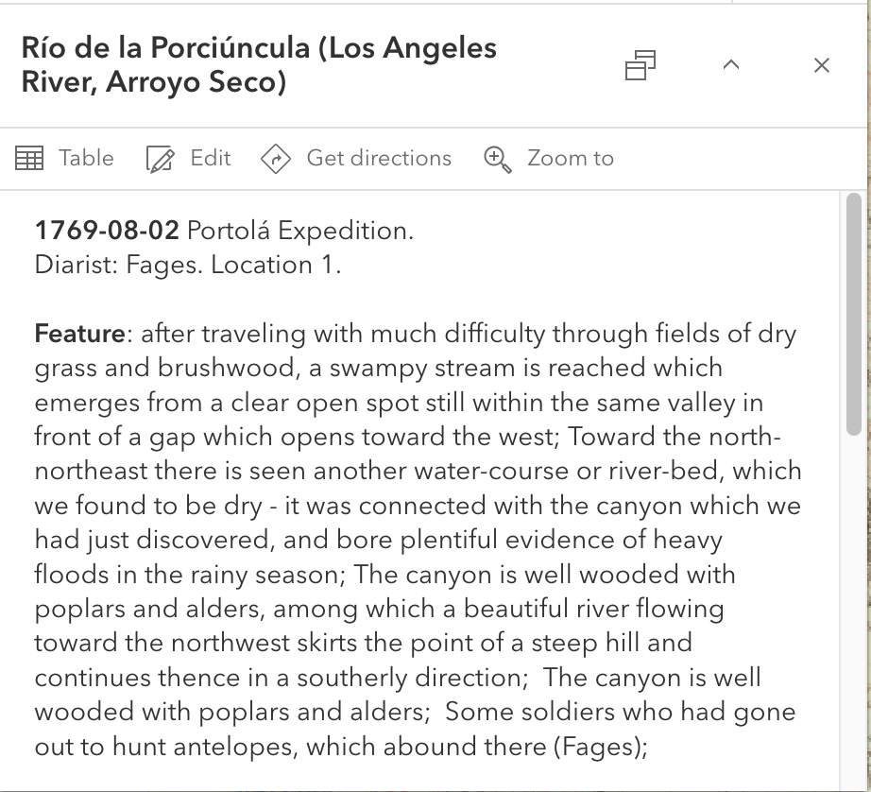Choose the Zoom to text label
This screenshot has width=871, height=792.
[x=571, y=159]
